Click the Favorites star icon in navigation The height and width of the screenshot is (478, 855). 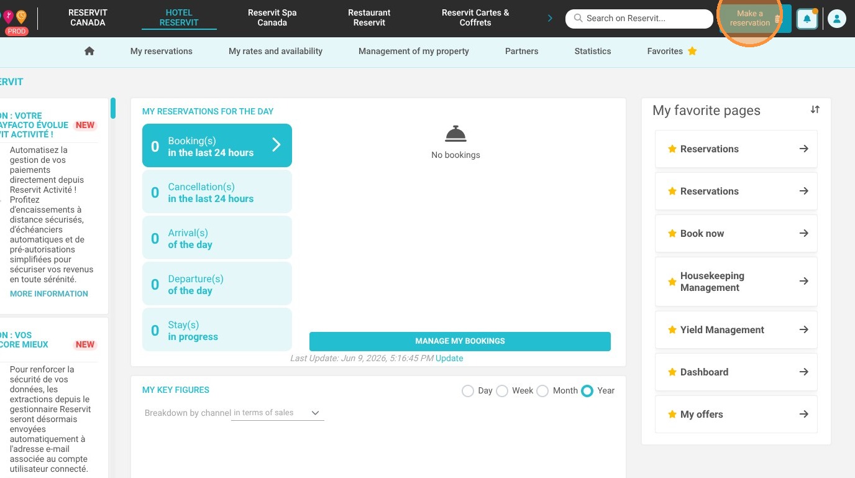[x=692, y=51]
